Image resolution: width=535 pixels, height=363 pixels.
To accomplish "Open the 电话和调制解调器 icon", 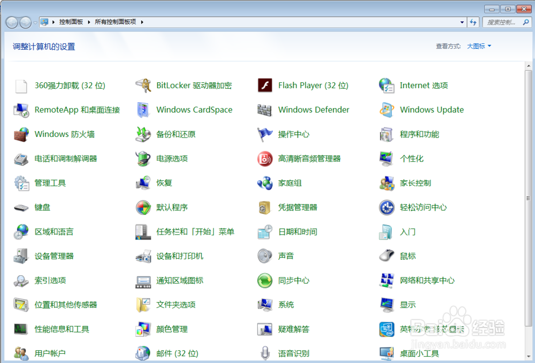I will click(21, 159).
